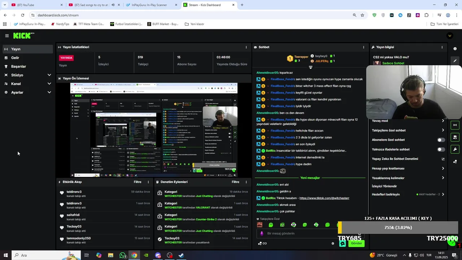Viewport: 462px width, 260px height.
Task: Collapse the chat leaderboard arrow under Teerapper
Action: tap(310, 67)
